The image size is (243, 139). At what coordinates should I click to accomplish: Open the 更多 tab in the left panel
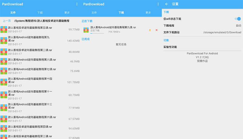pos(67,13)
